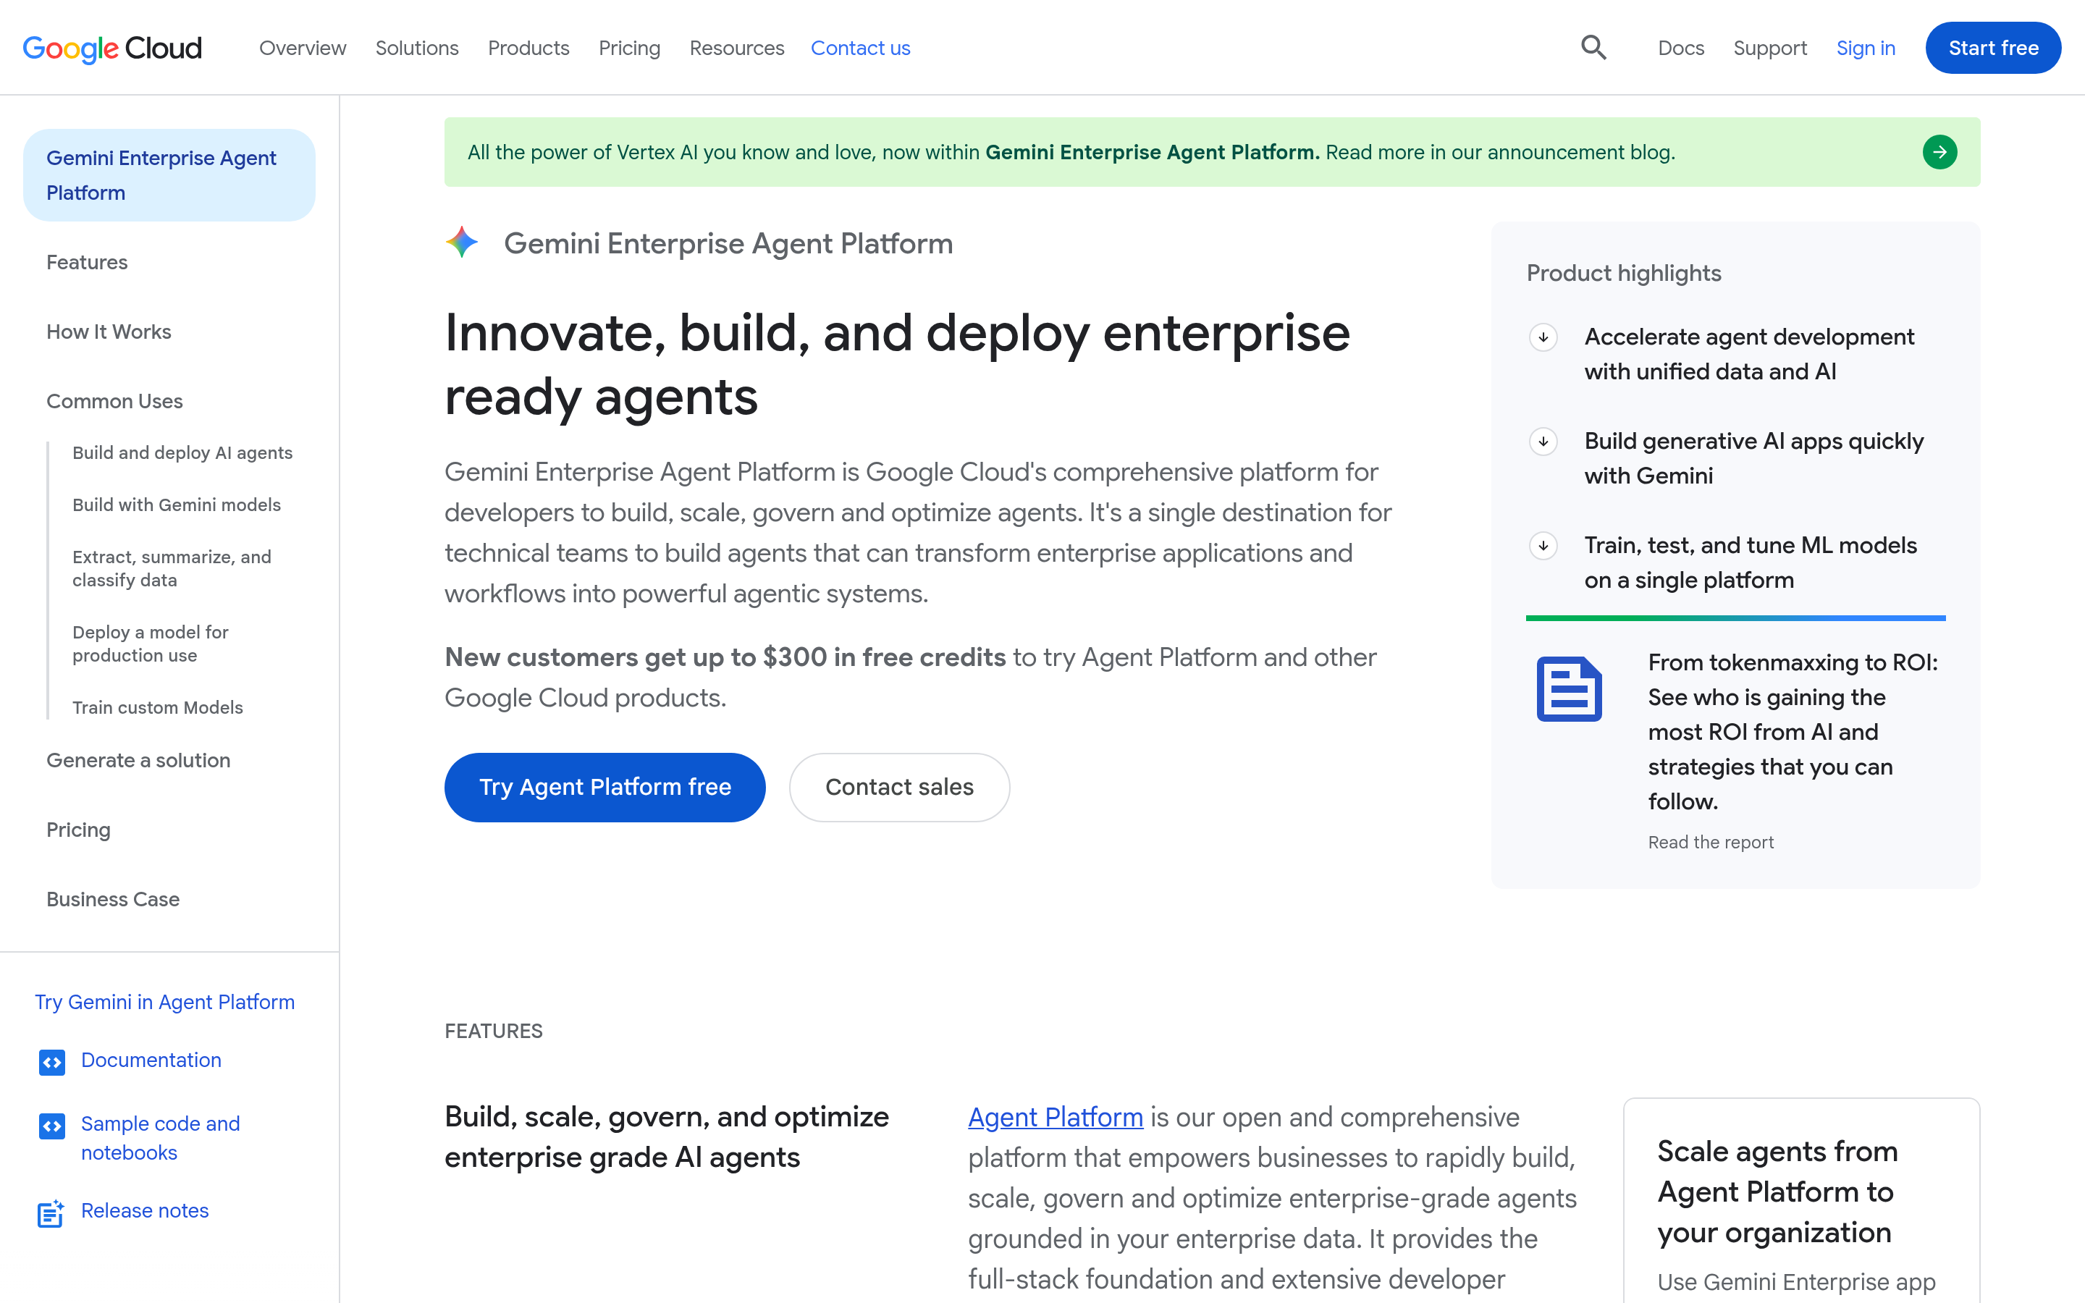Go to How It Works sidebar item
The height and width of the screenshot is (1303, 2085).
[109, 332]
